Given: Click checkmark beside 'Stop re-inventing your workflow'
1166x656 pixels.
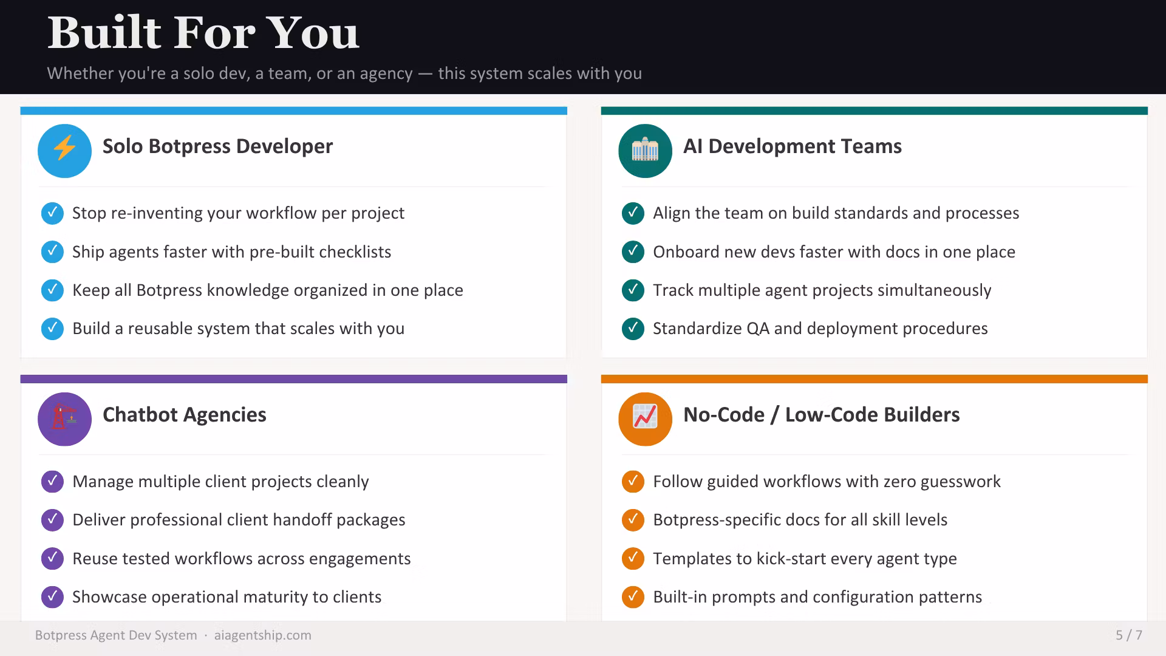Looking at the screenshot, I should tap(52, 213).
